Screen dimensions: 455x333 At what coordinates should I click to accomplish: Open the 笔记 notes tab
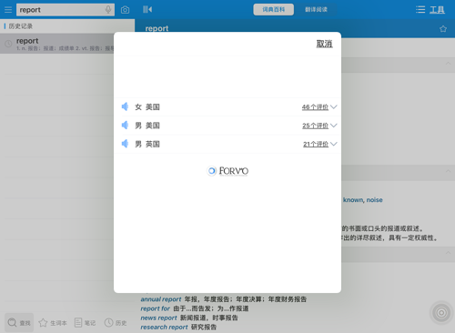(85, 323)
